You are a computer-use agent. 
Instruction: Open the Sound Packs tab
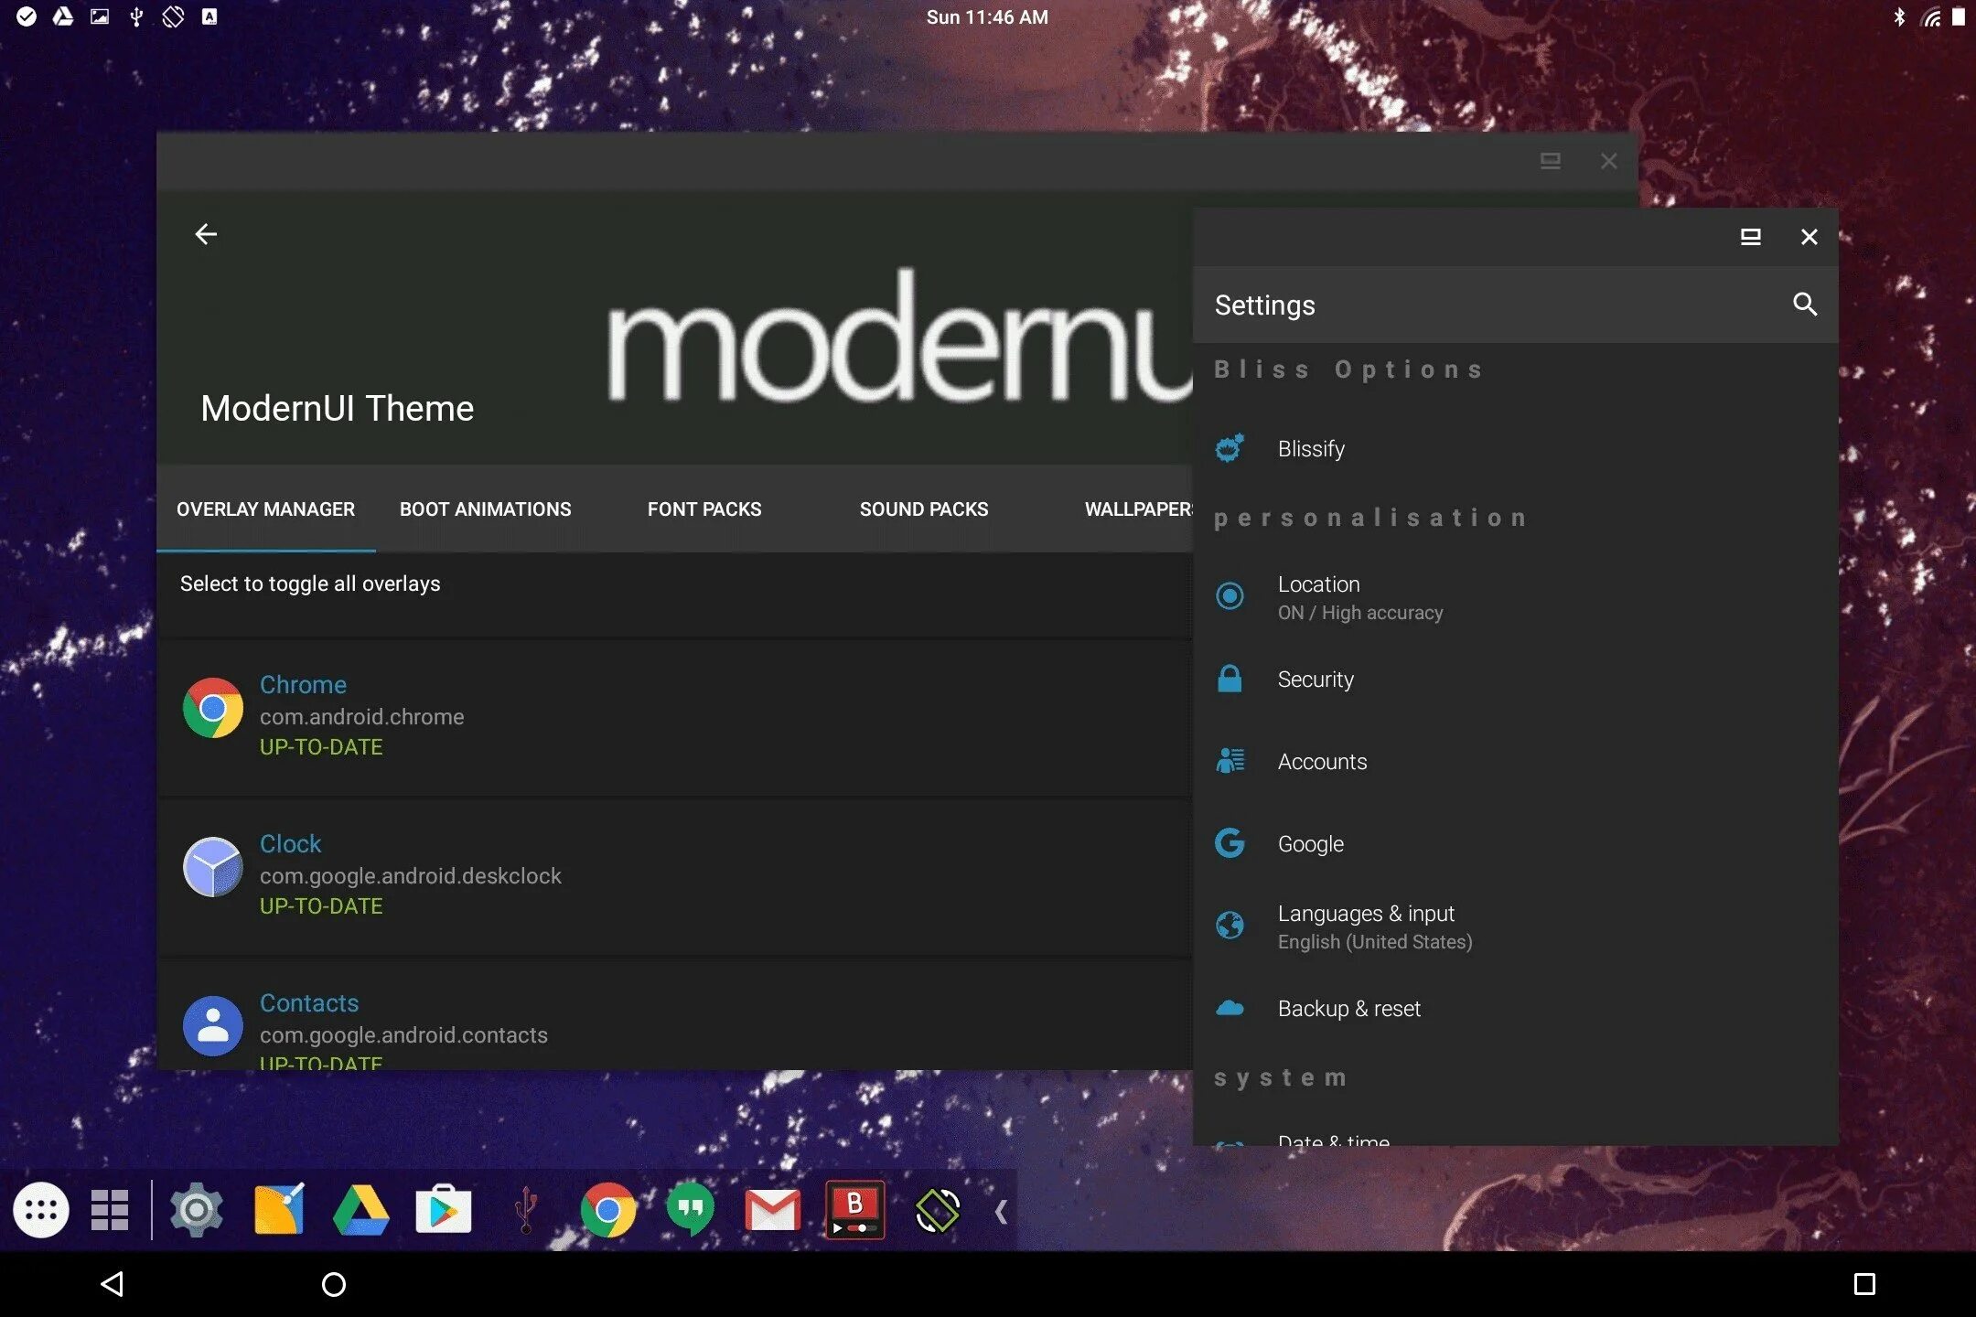pyautogui.click(x=923, y=509)
